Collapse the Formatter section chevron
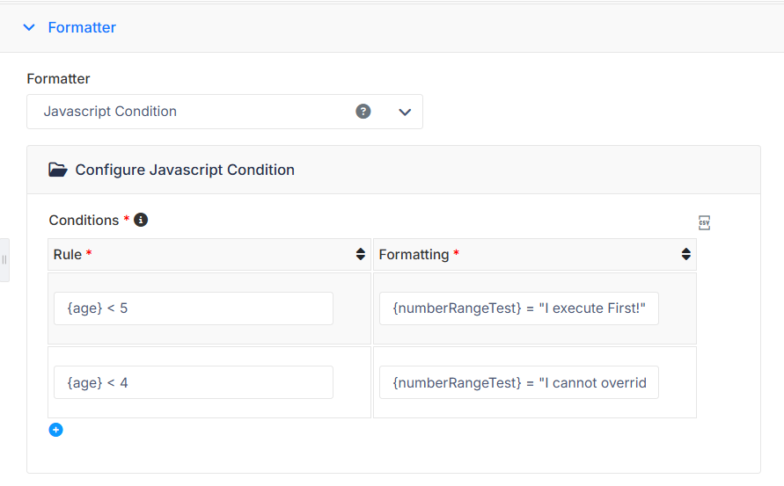 coord(29,27)
